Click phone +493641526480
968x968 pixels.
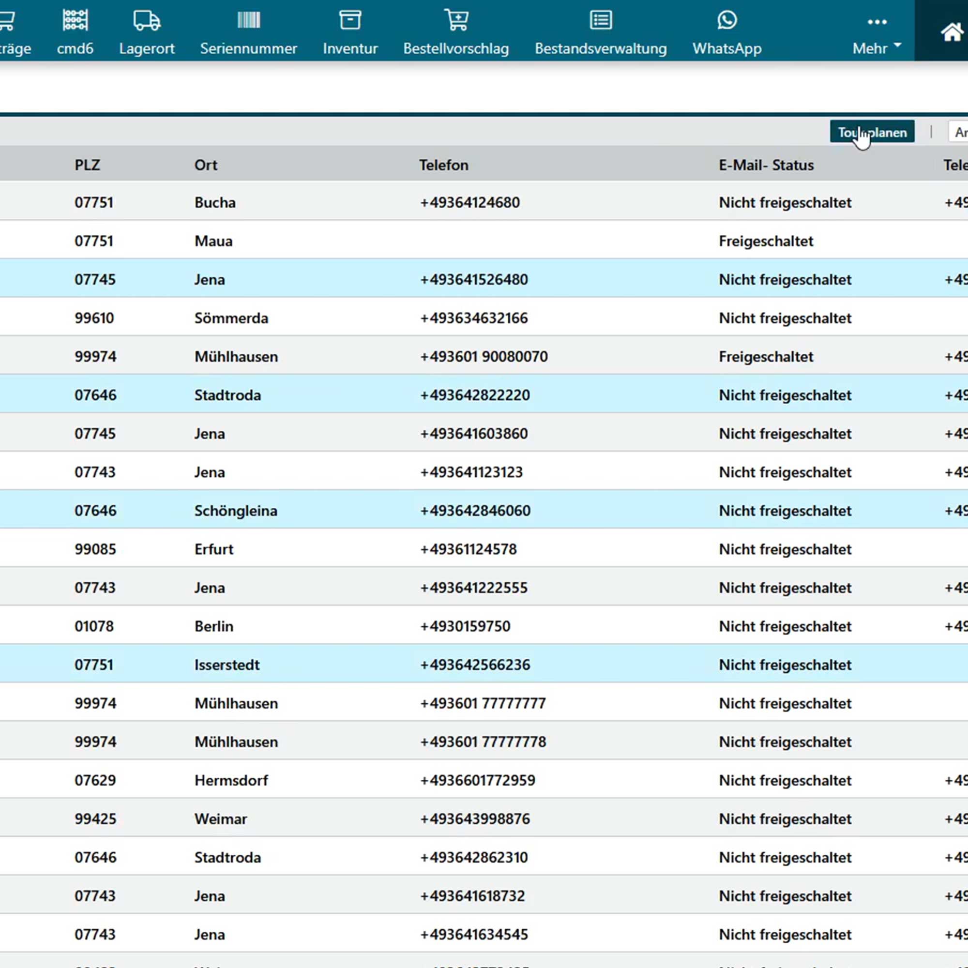coord(474,280)
